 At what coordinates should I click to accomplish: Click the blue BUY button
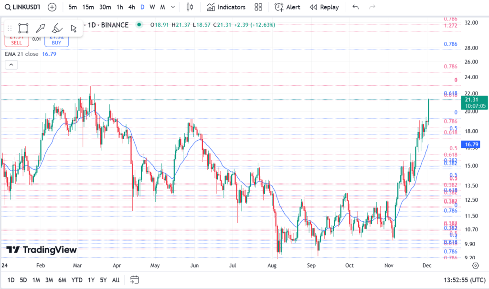[56, 40]
